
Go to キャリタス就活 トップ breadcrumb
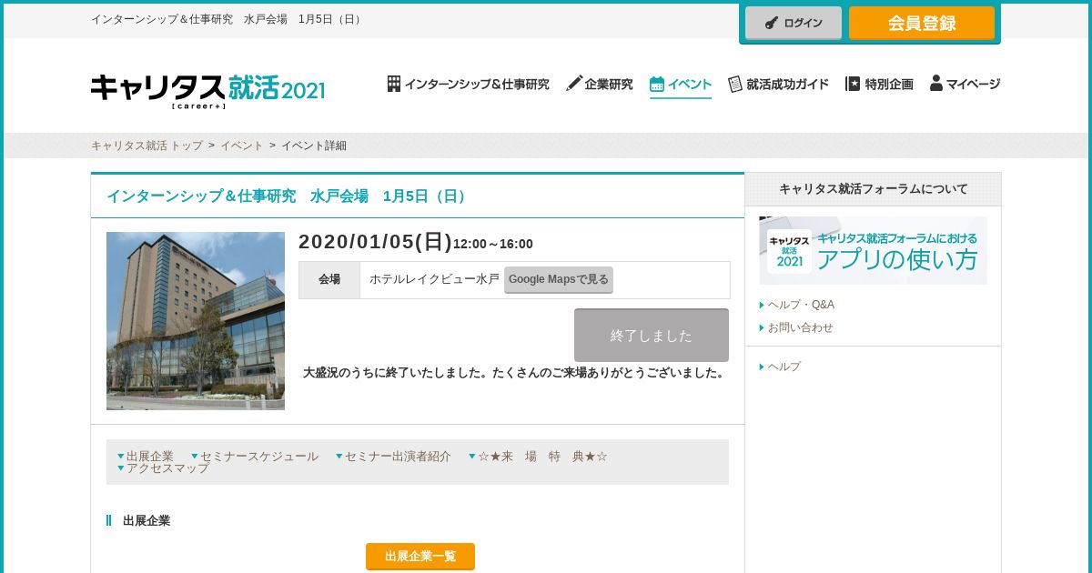tap(147, 146)
